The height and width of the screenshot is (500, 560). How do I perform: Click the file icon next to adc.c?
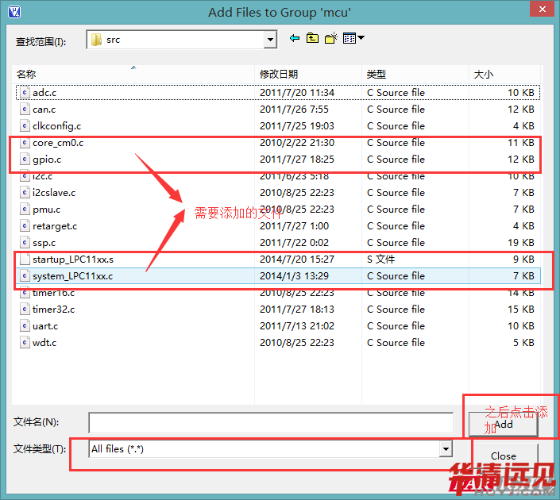[x=25, y=93]
